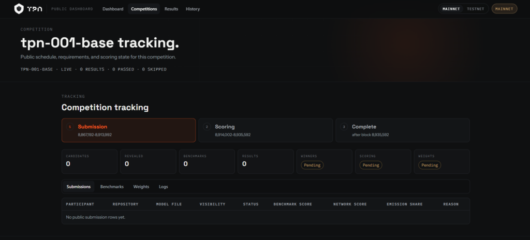Click the TPN shield logo
530x240 pixels.
(x=19, y=9)
